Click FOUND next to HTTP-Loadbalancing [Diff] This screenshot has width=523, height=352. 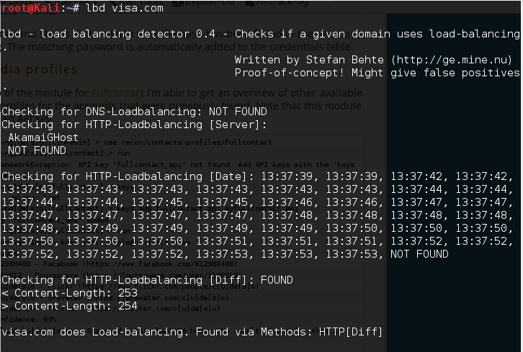pos(277,280)
